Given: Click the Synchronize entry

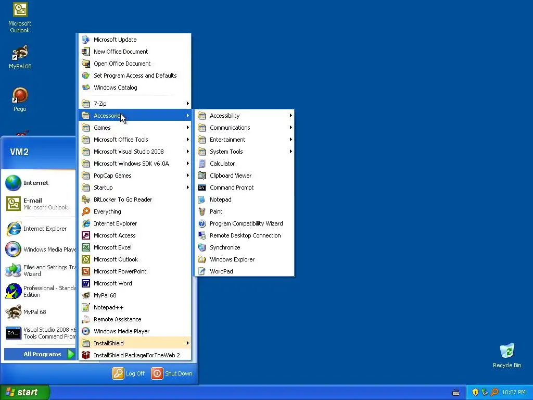Looking at the screenshot, I should click(245, 247).
